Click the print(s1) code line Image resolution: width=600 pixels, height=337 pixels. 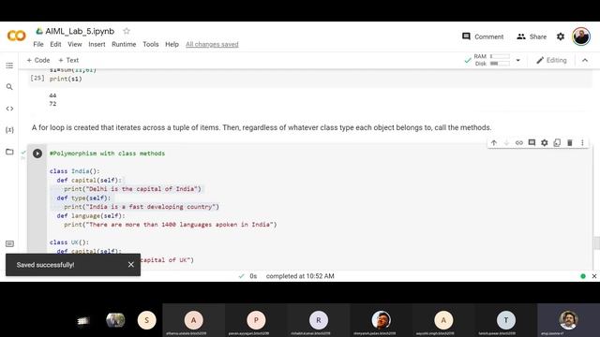tap(66, 79)
